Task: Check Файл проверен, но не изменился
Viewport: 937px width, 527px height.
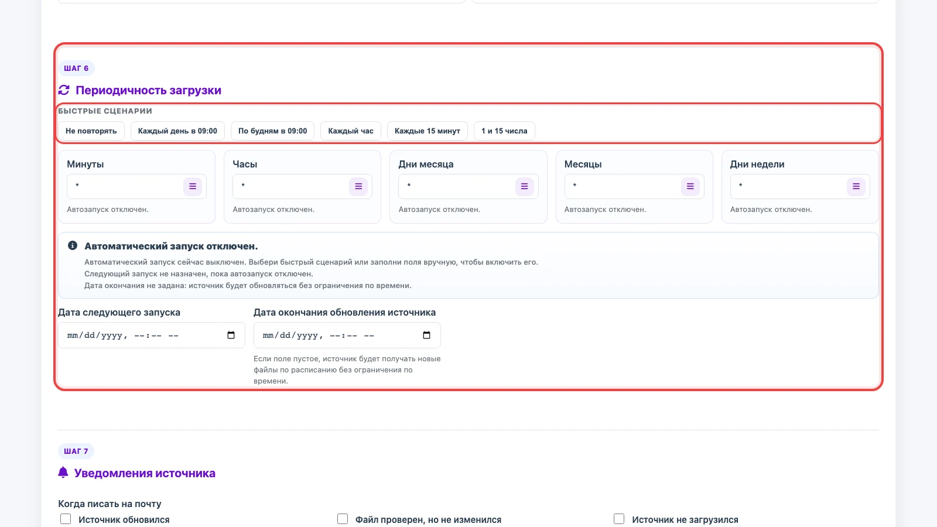Action: (x=343, y=519)
